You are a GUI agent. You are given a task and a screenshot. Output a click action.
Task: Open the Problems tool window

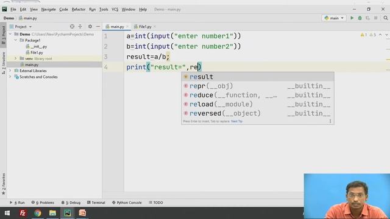[x=43, y=203]
